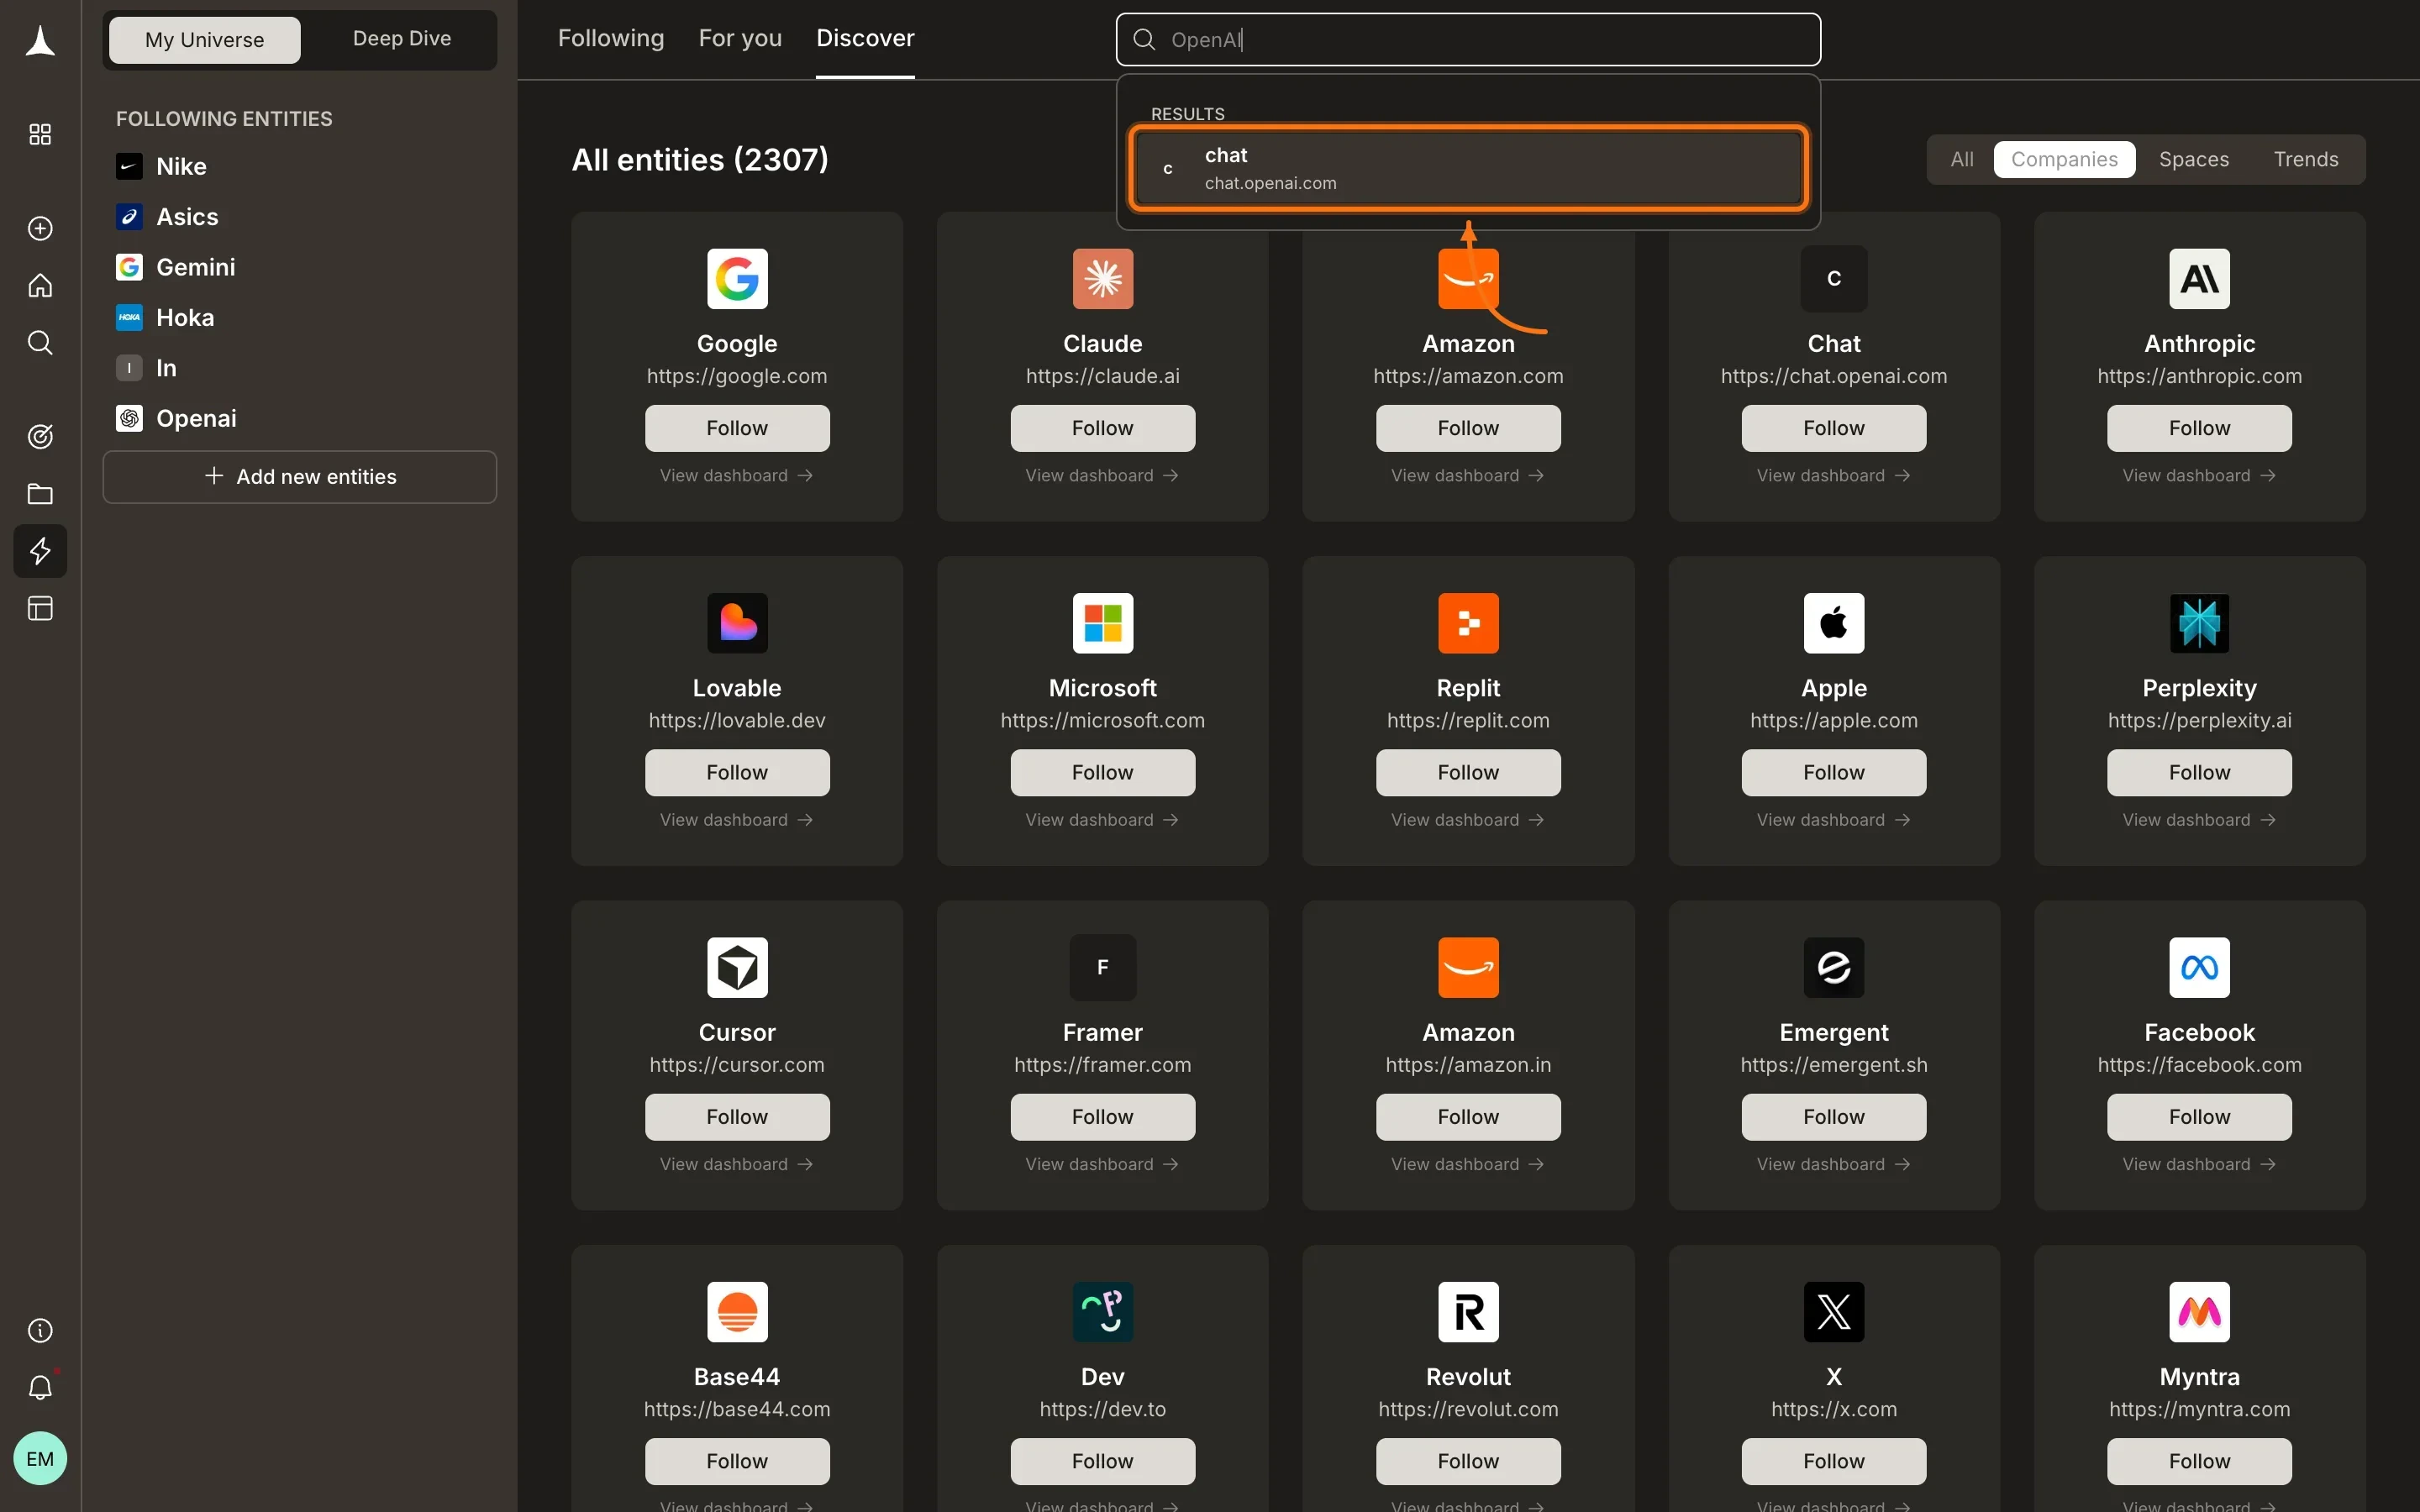
Task: Click the Dev smiley logo
Action: click(x=1103, y=1311)
